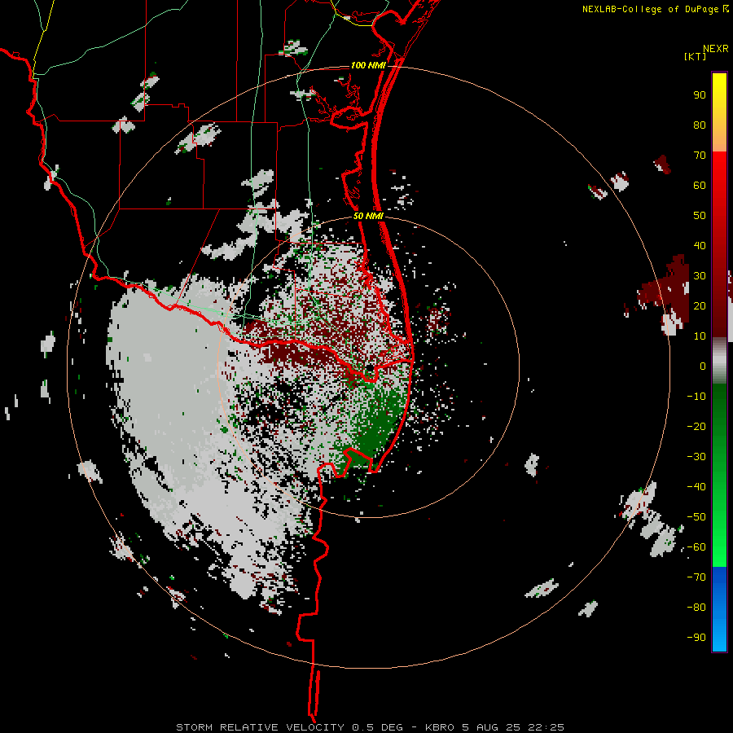The height and width of the screenshot is (733, 733).
Task: Click the Storm Relative Velocity caption text
Action: pyautogui.click(x=370, y=727)
